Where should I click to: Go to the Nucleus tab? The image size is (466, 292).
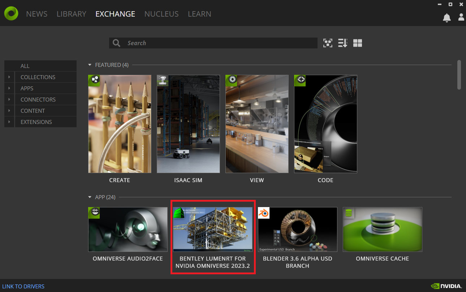point(161,14)
